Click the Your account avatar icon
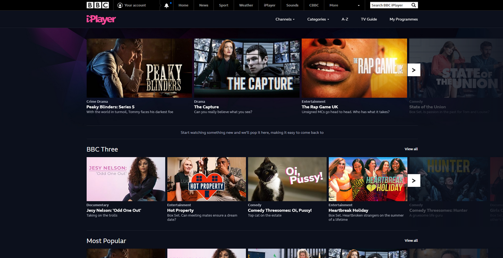 point(120,5)
